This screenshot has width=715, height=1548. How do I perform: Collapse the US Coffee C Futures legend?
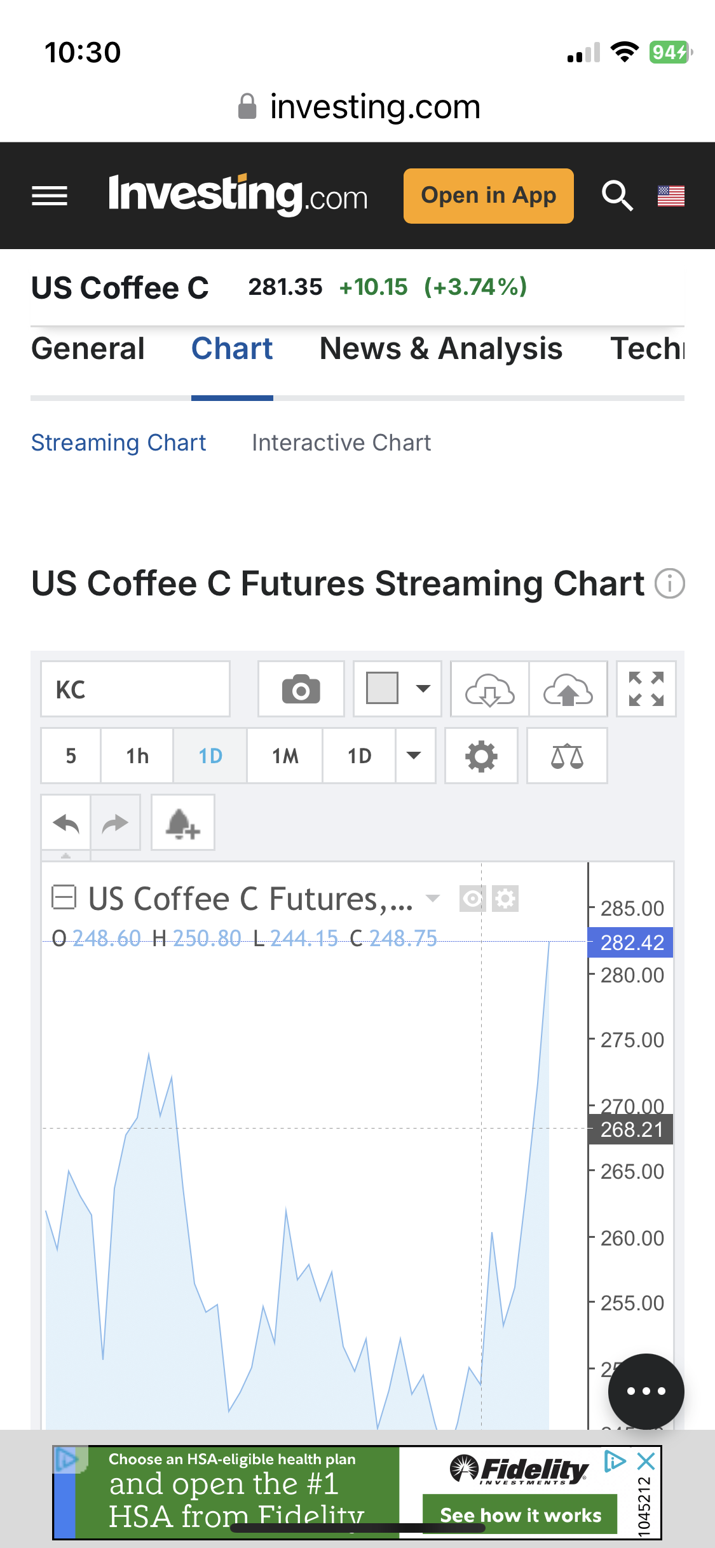(x=64, y=898)
